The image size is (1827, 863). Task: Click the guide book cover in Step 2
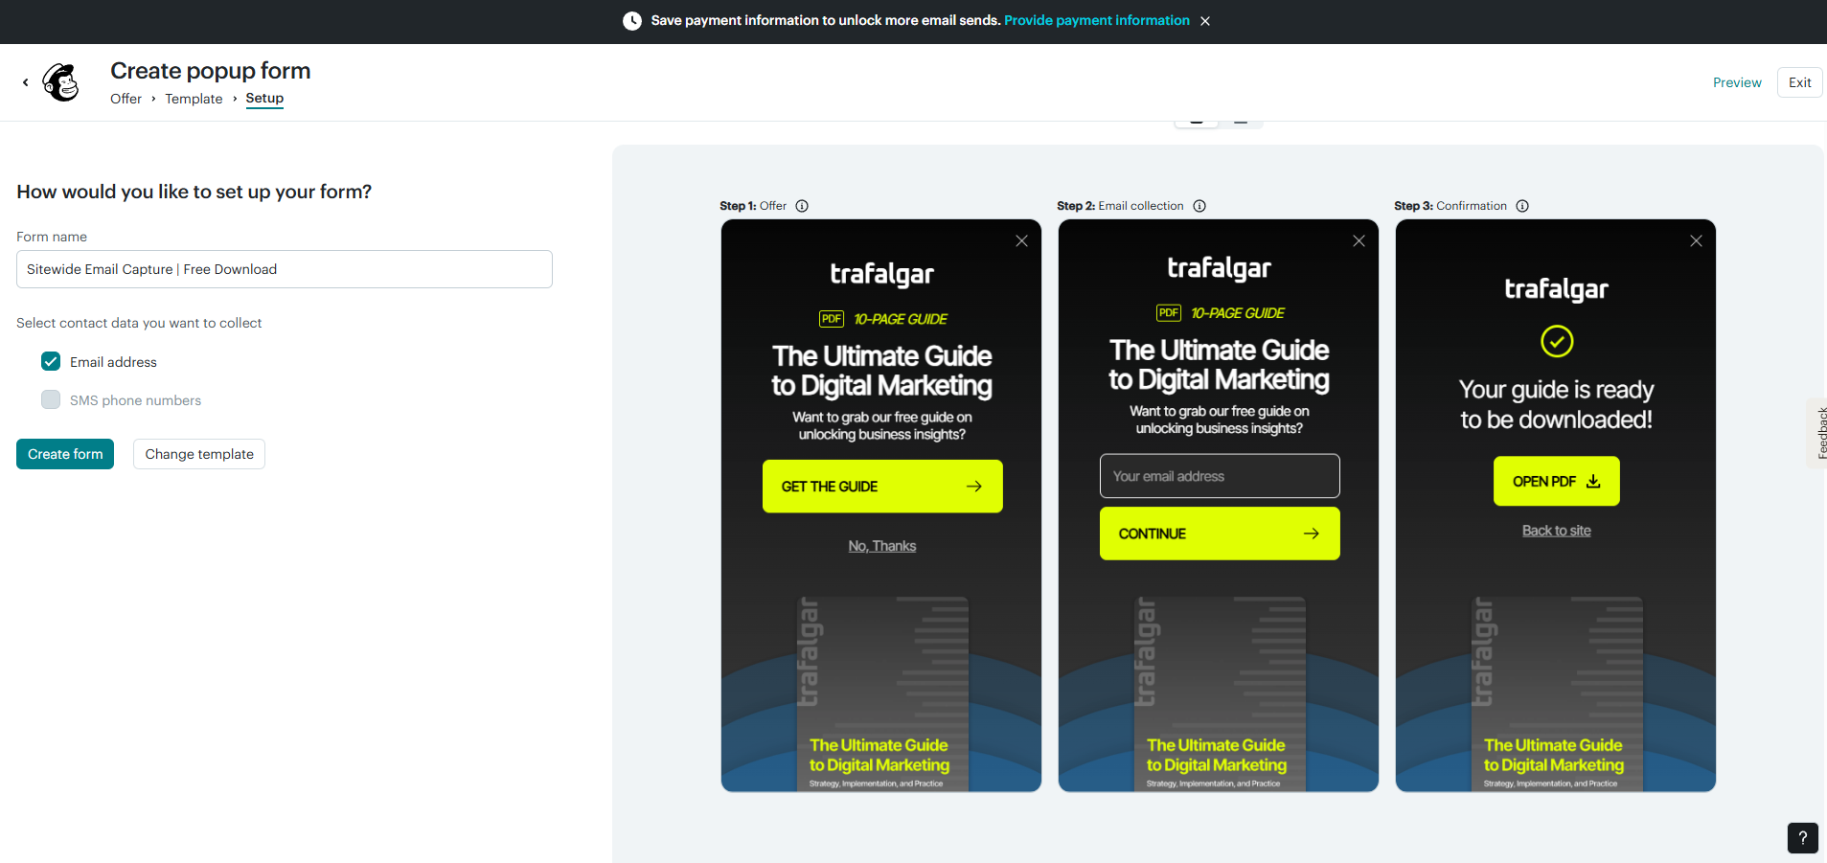[x=1220, y=693]
